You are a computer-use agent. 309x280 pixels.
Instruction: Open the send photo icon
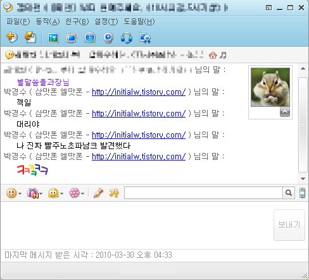point(53,38)
